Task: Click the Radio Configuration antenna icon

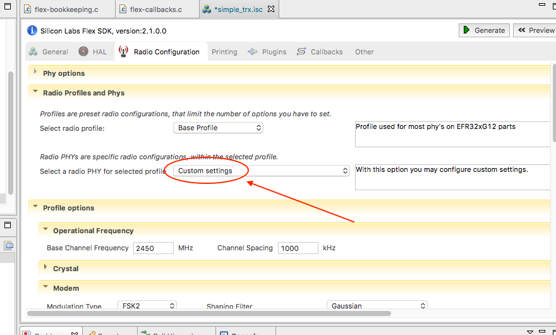Action: coord(123,51)
